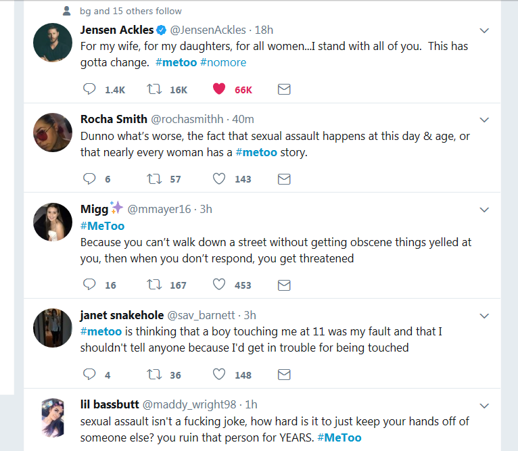Expand more menu on Rocha Smith's tweet

tap(484, 120)
